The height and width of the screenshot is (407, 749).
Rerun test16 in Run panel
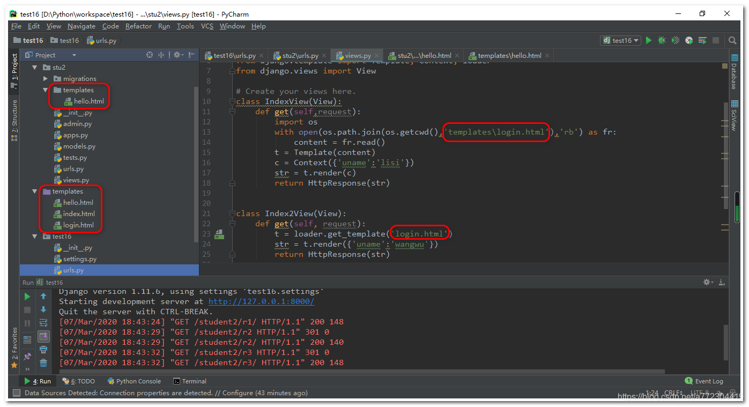27,296
